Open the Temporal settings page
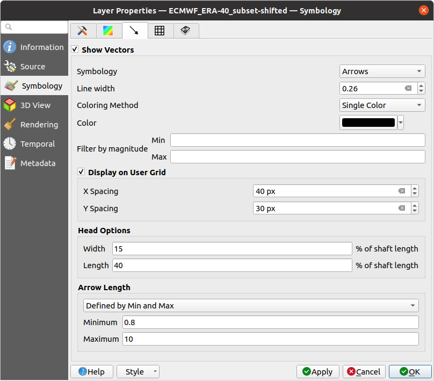 pyautogui.click(x=38, y=144)
